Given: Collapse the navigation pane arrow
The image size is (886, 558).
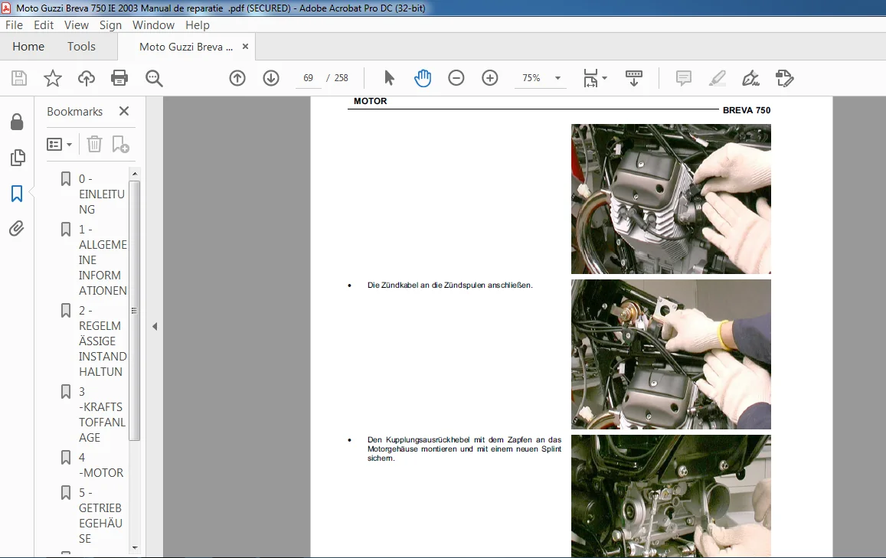Looking at the screenshot, I should [155, 326].
